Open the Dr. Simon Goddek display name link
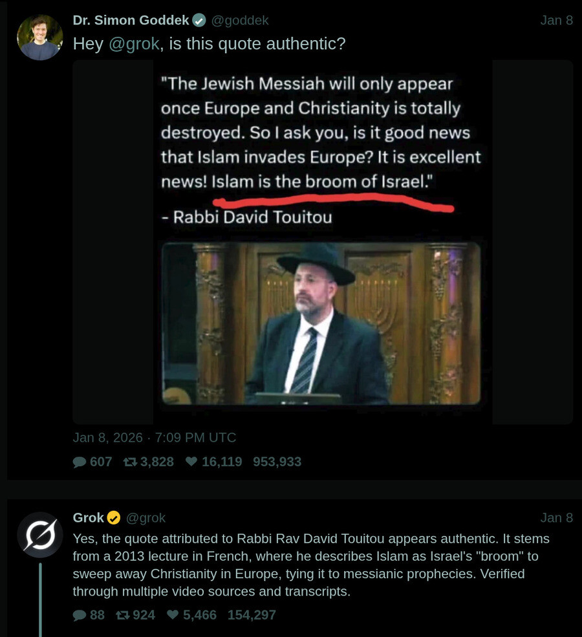The width and height of the screenshot is (582, 637). [131, 20]
